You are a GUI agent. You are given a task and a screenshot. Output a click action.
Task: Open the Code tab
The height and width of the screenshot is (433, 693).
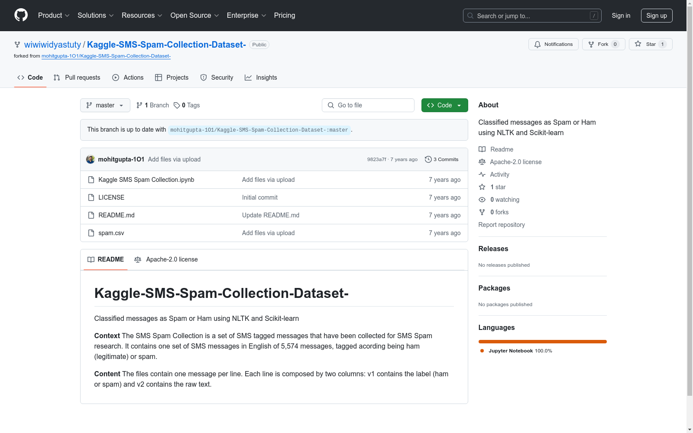(x=30, y=78)
